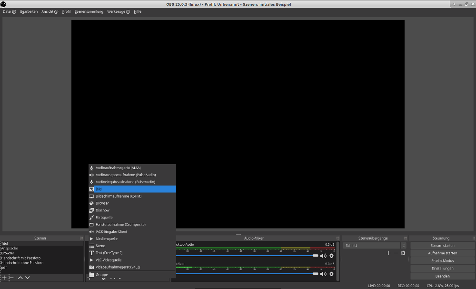Mute the Mic/Aux speaker icon
This screenshot has height=289, width=476.
click(x=323, y=274)
